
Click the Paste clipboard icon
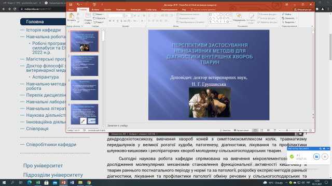point(72,16)
